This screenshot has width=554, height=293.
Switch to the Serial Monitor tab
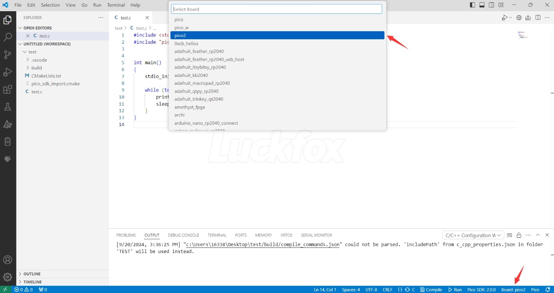pyautogui.click(x=316, y=235)
